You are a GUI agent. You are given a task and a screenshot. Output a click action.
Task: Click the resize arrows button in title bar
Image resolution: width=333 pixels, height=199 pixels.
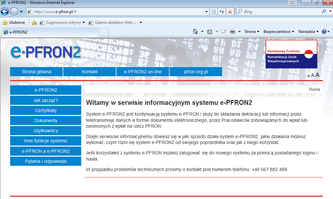point(293,3)
